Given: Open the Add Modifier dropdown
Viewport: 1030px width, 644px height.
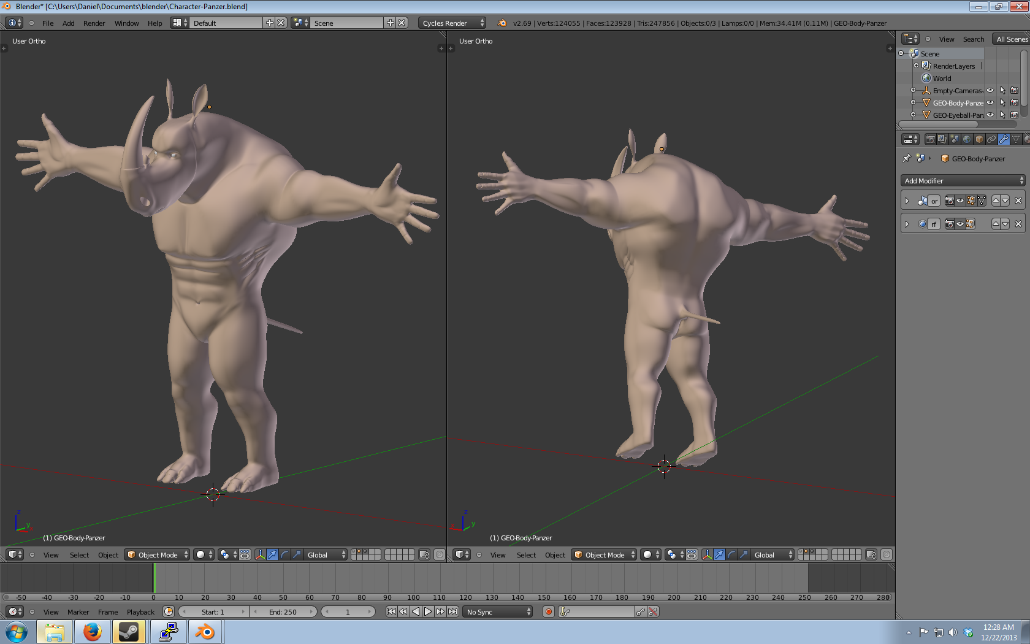Looking at the screenshot, I should pos(963,180).
